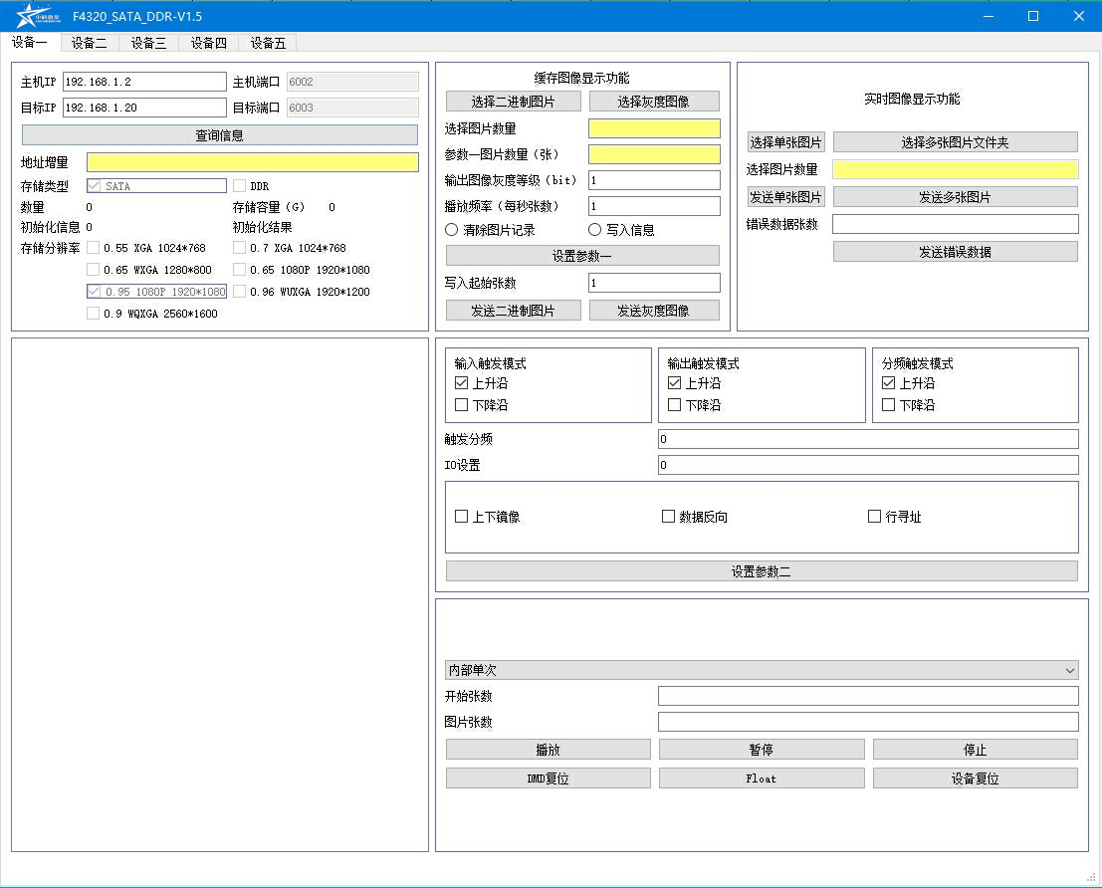Click 选择灰度图像 button
Image resolution: width=1102 pixels, height=888 pixels.
[x=654, y=102]
